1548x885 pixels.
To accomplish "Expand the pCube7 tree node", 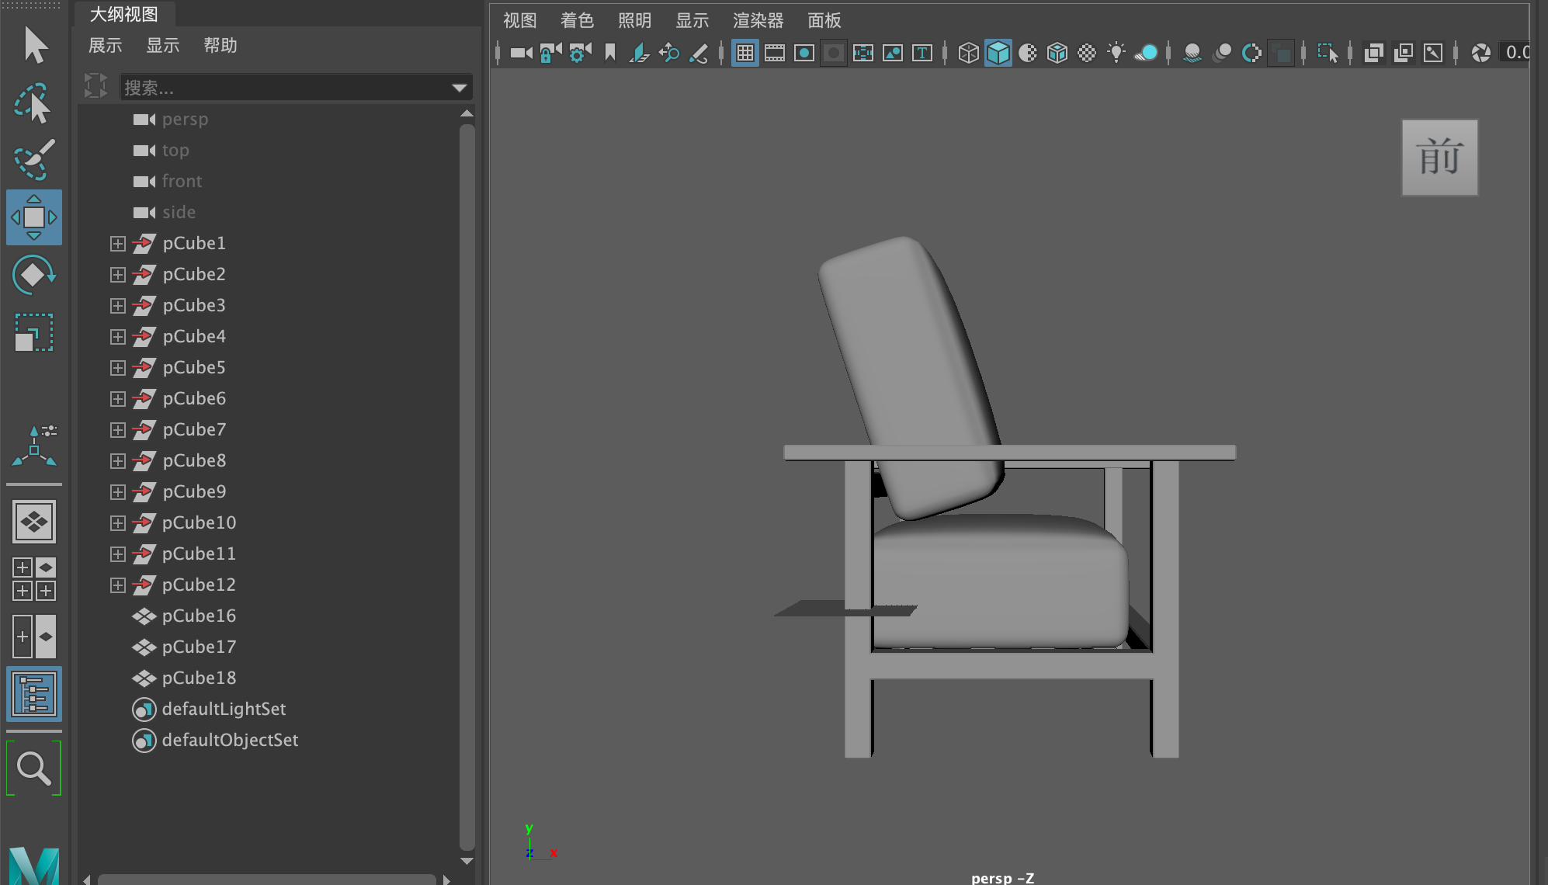I will 117,430.
